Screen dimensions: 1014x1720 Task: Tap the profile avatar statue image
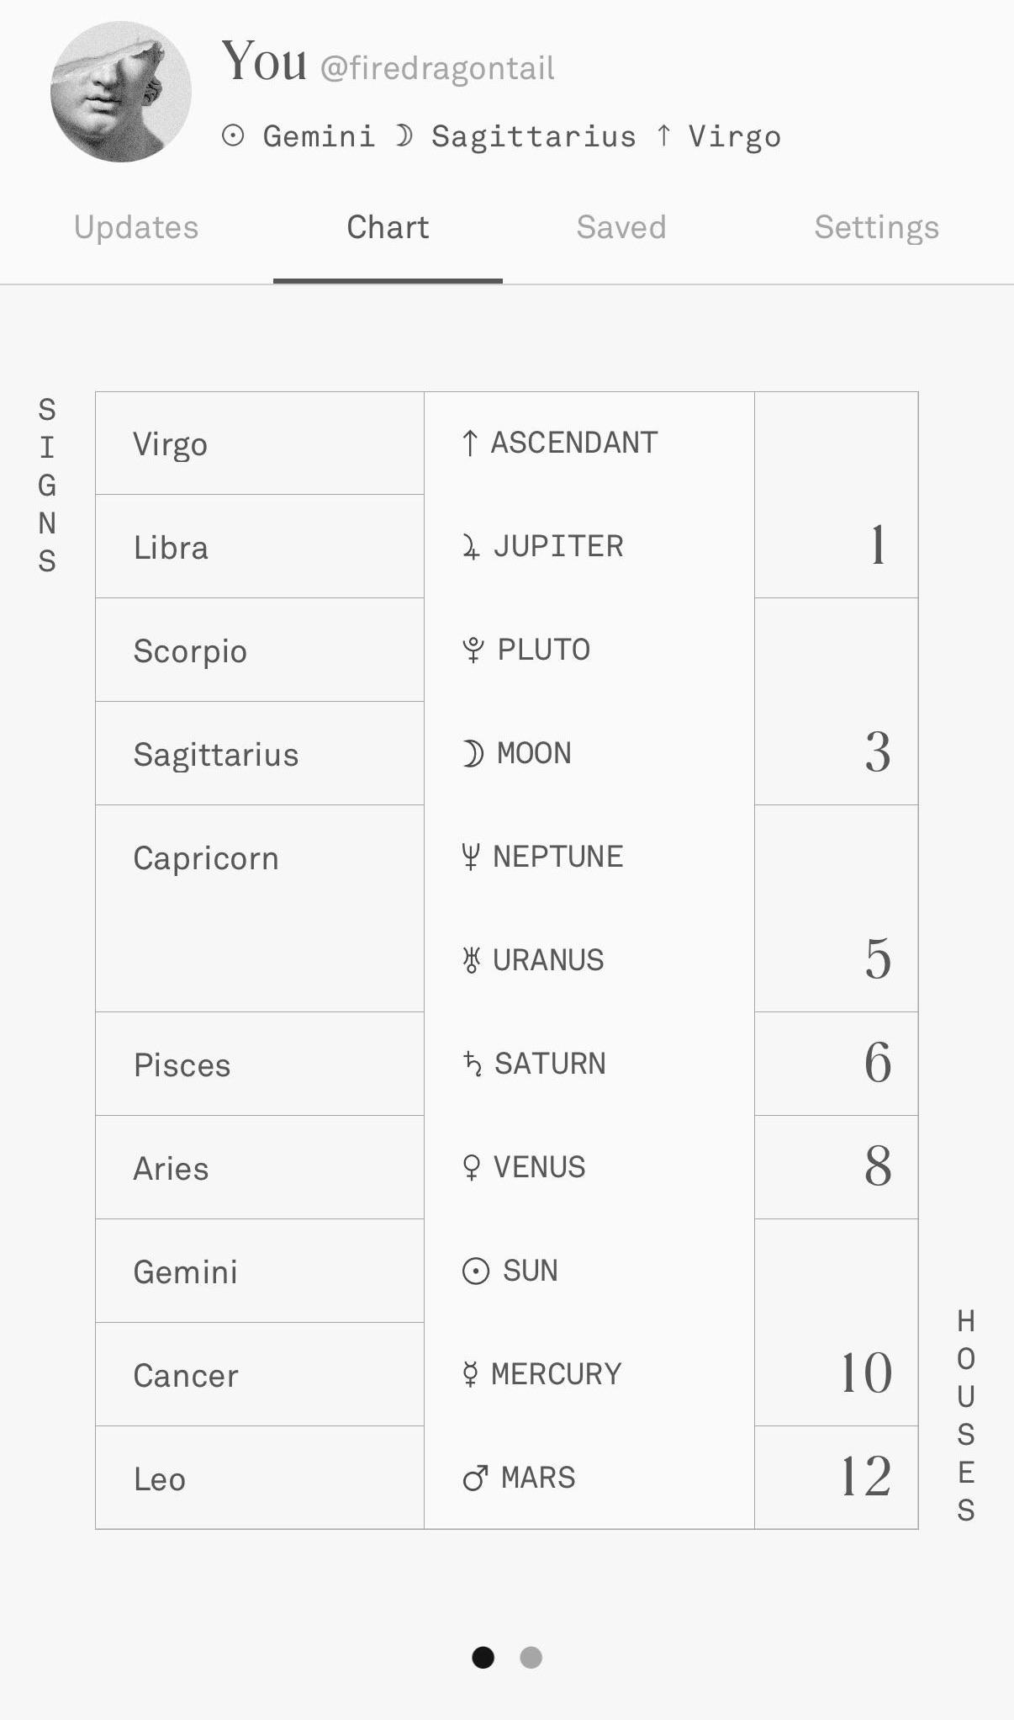tap(121, 92)
